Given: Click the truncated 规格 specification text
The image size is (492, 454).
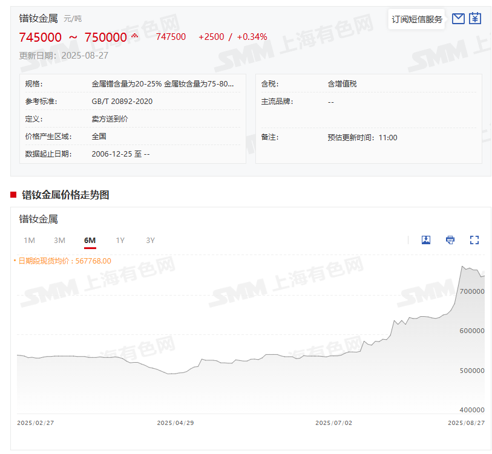Looking at the screenshot, I should click(162, 84).
